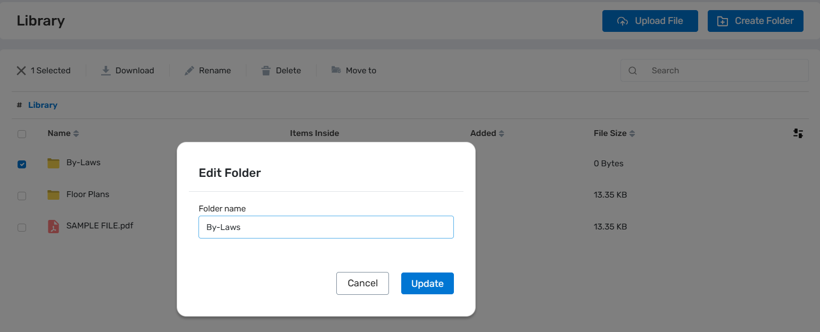Open the column settings filter icon
The width and height of the screenshot is (820, 332).
click(798, 133)
